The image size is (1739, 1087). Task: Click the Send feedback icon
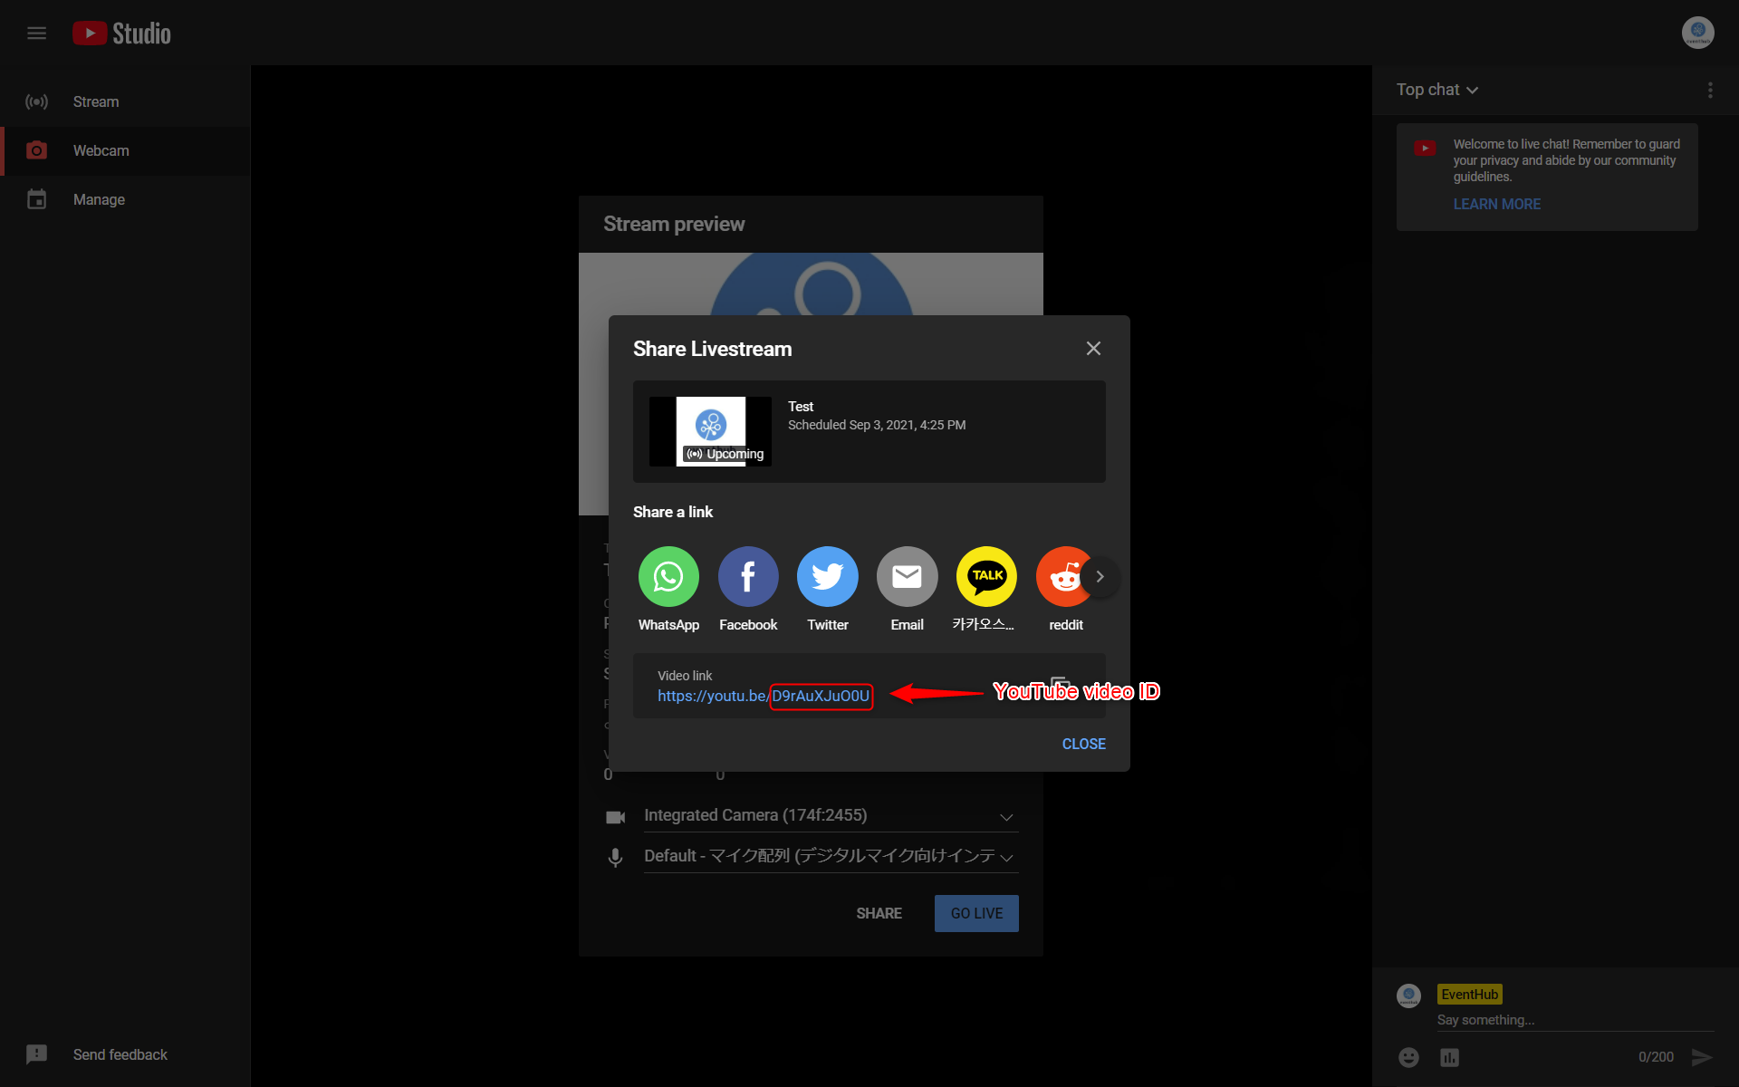pos(36,1054)
